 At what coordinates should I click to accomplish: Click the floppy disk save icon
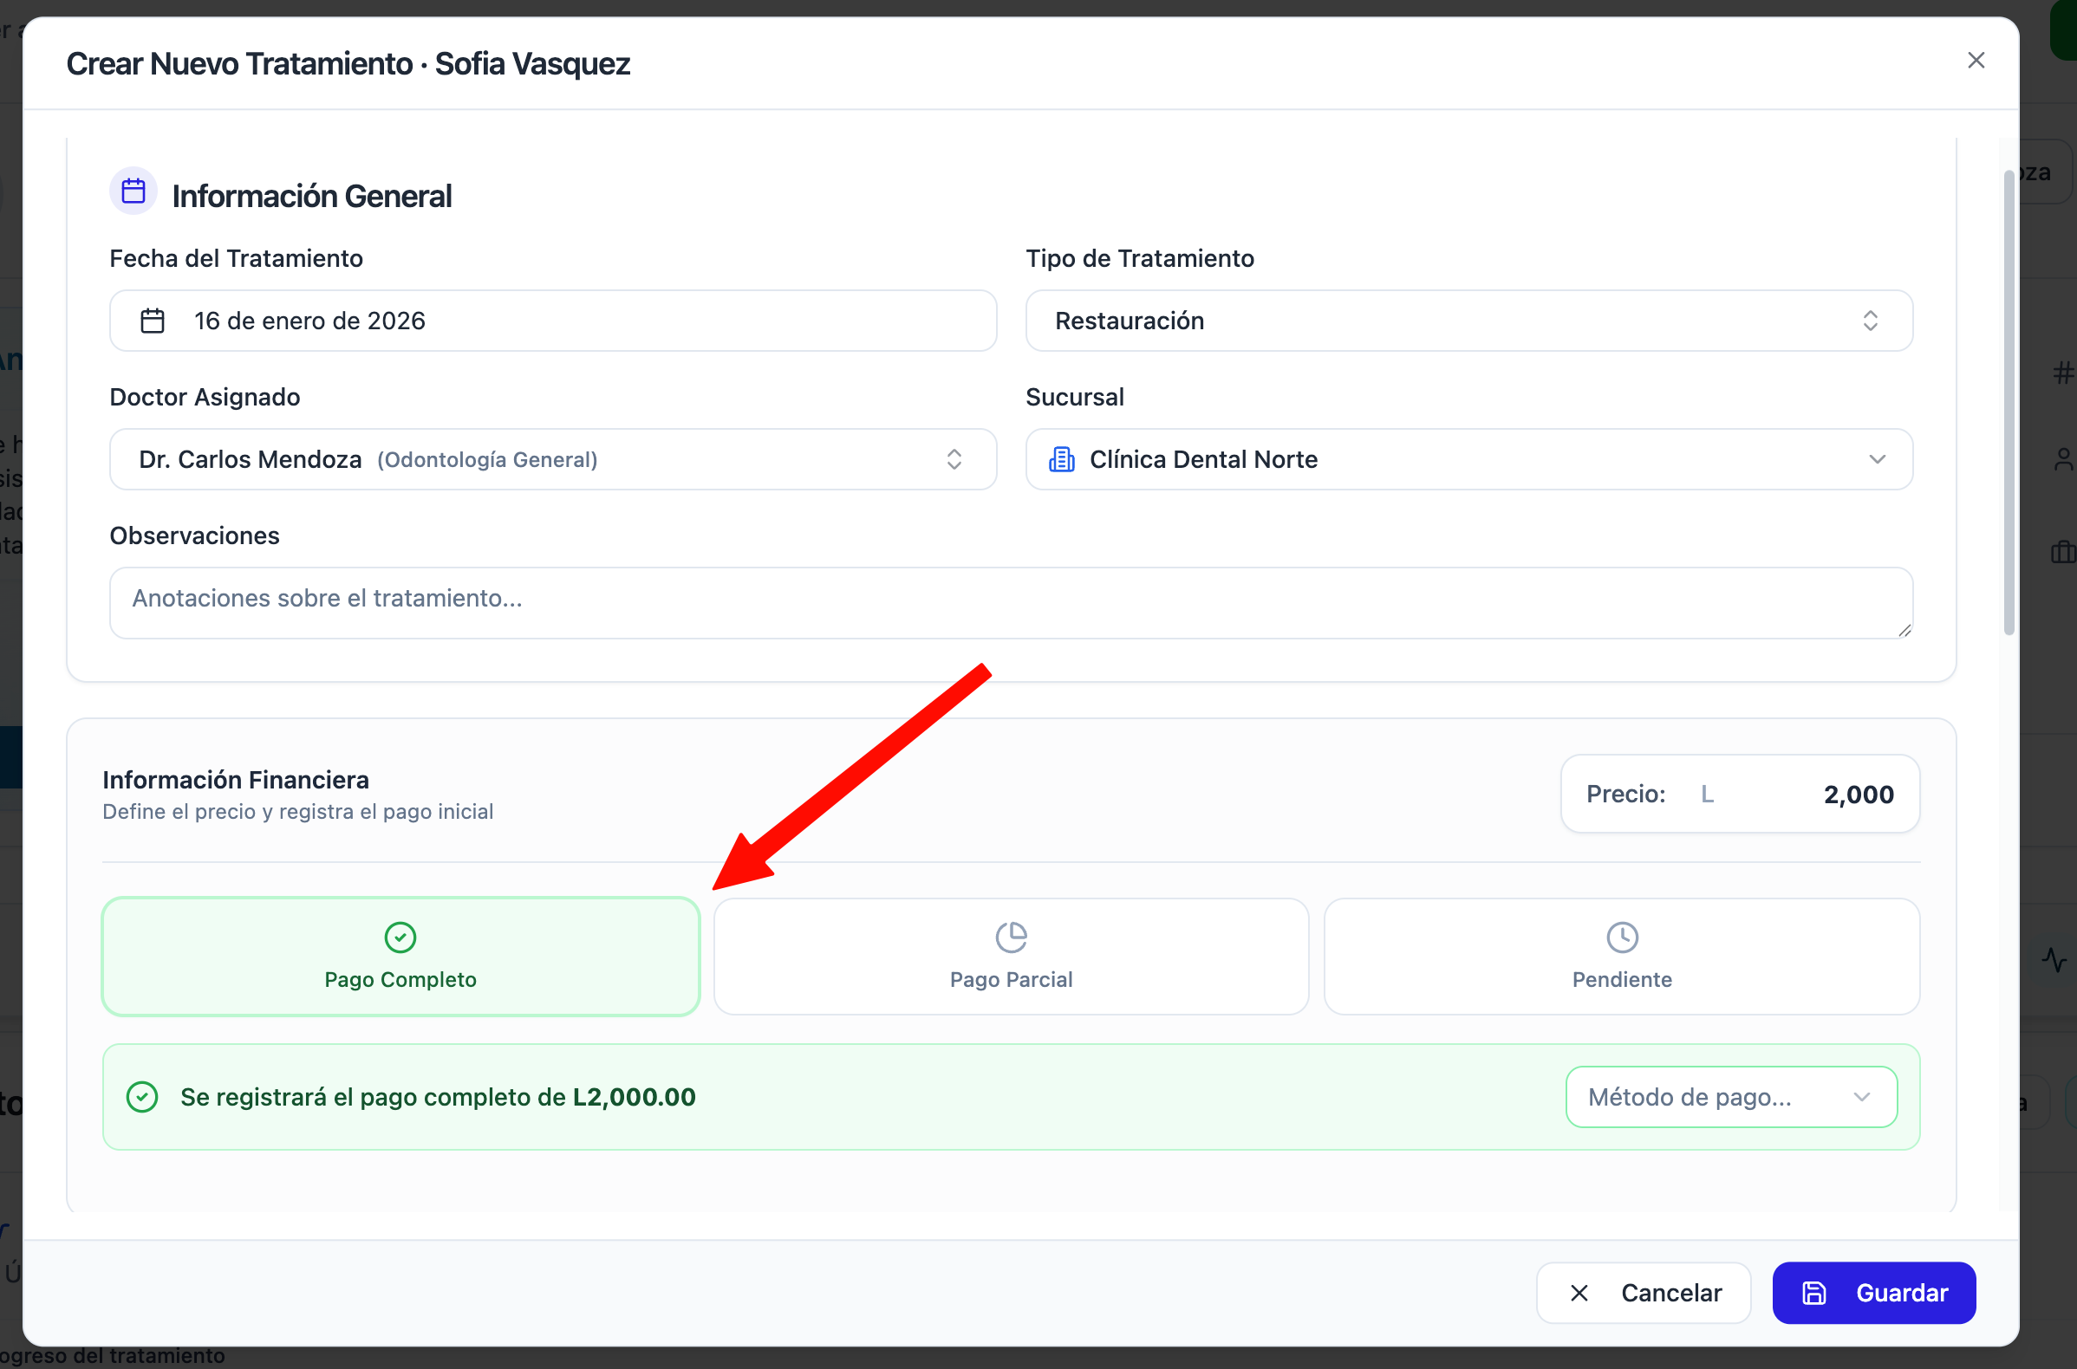tap(1814, 1293)
